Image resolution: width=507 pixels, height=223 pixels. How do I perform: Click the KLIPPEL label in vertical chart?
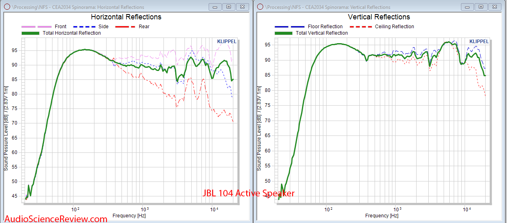[479, 42]
